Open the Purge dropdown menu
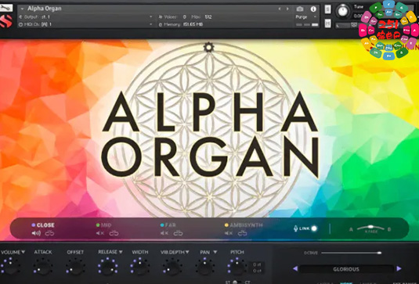The width and height of the screenshot is (419, 284). tap(306, 16)
